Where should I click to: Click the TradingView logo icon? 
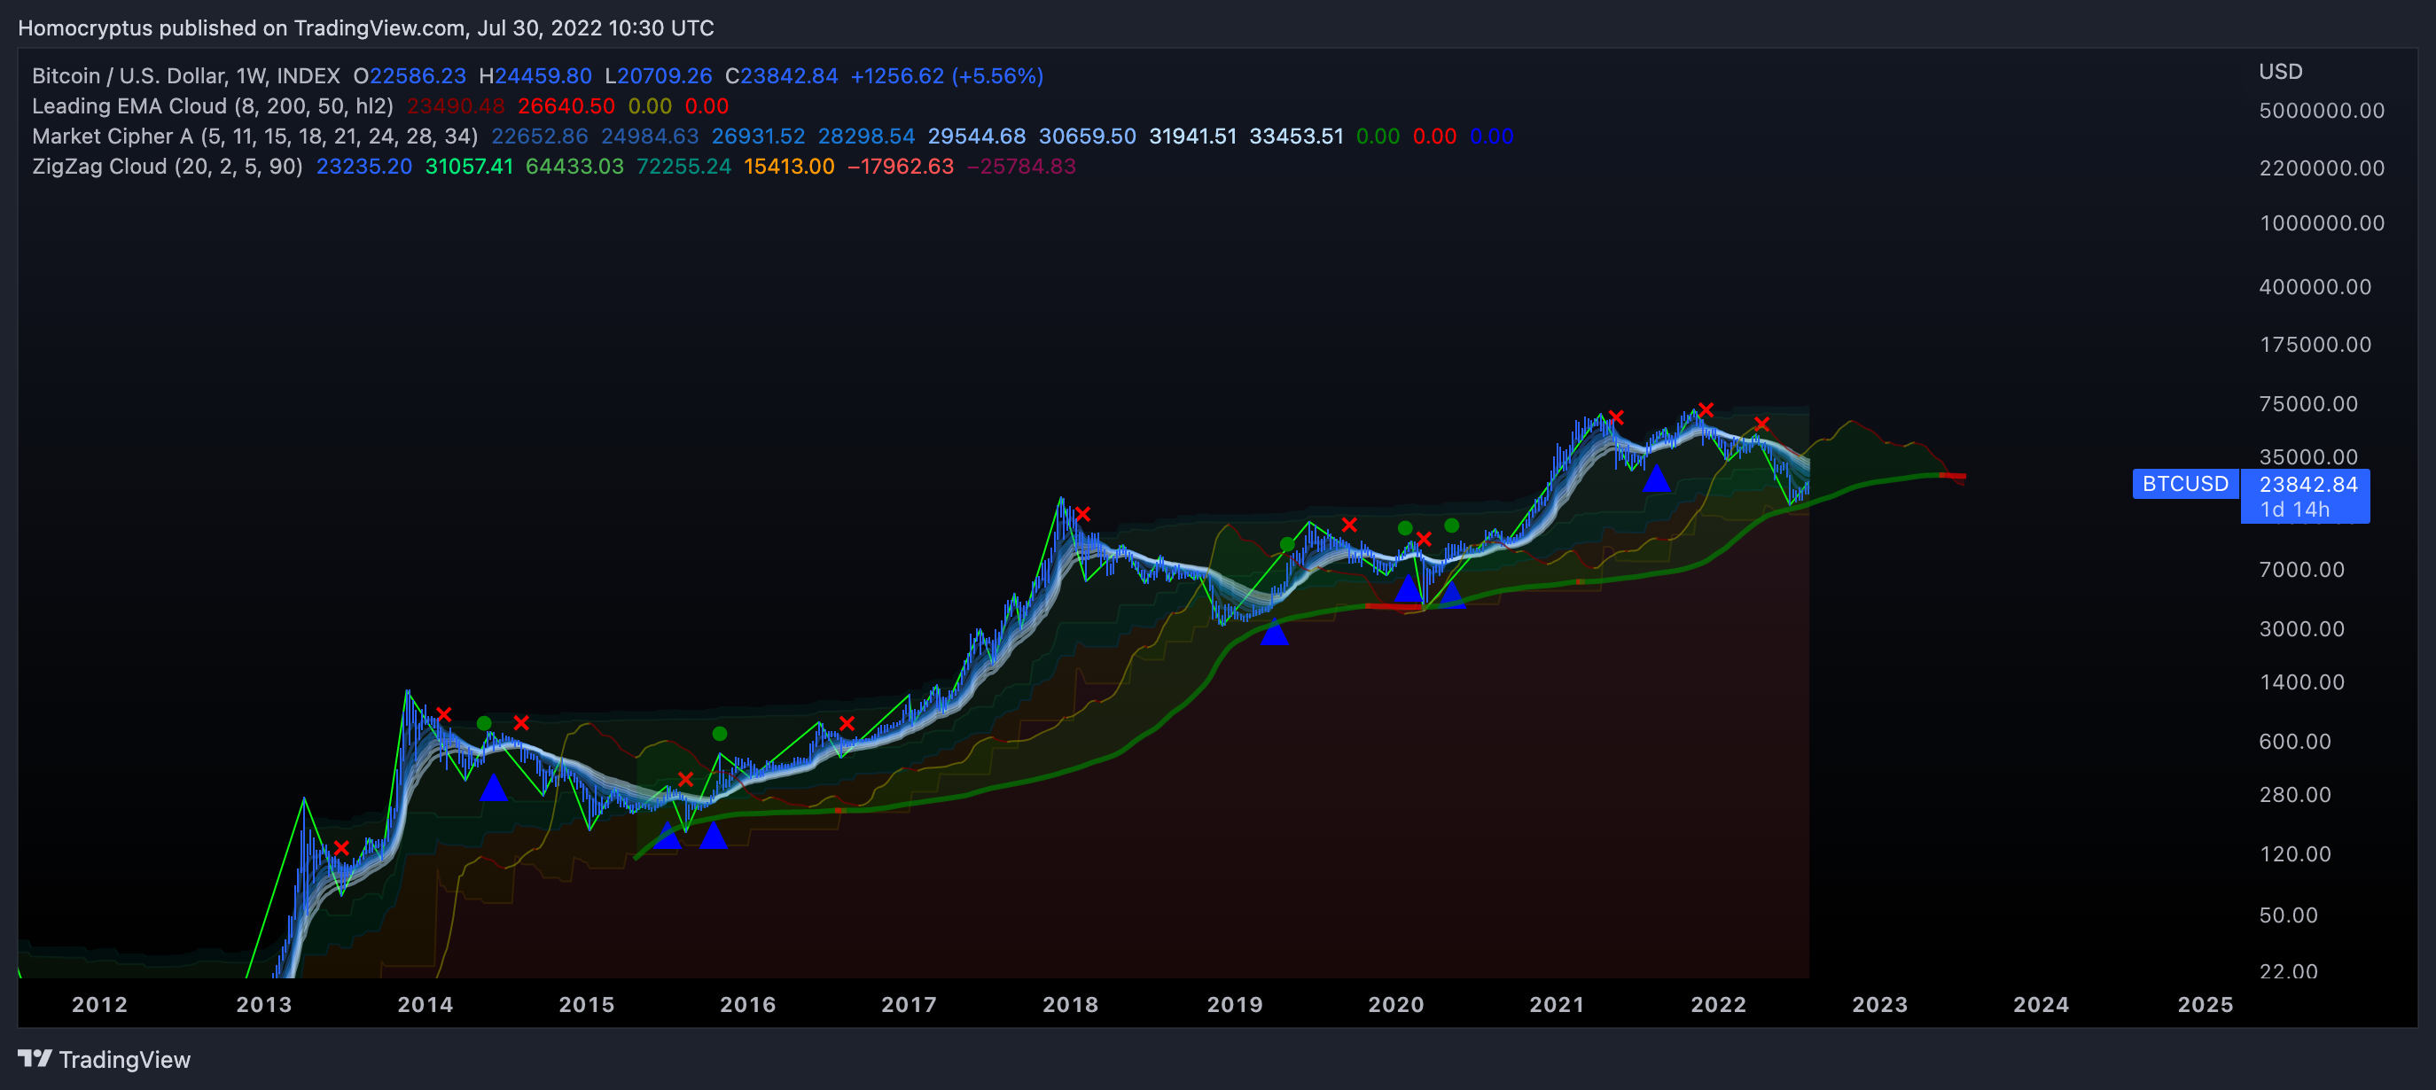coord(35,1058)
